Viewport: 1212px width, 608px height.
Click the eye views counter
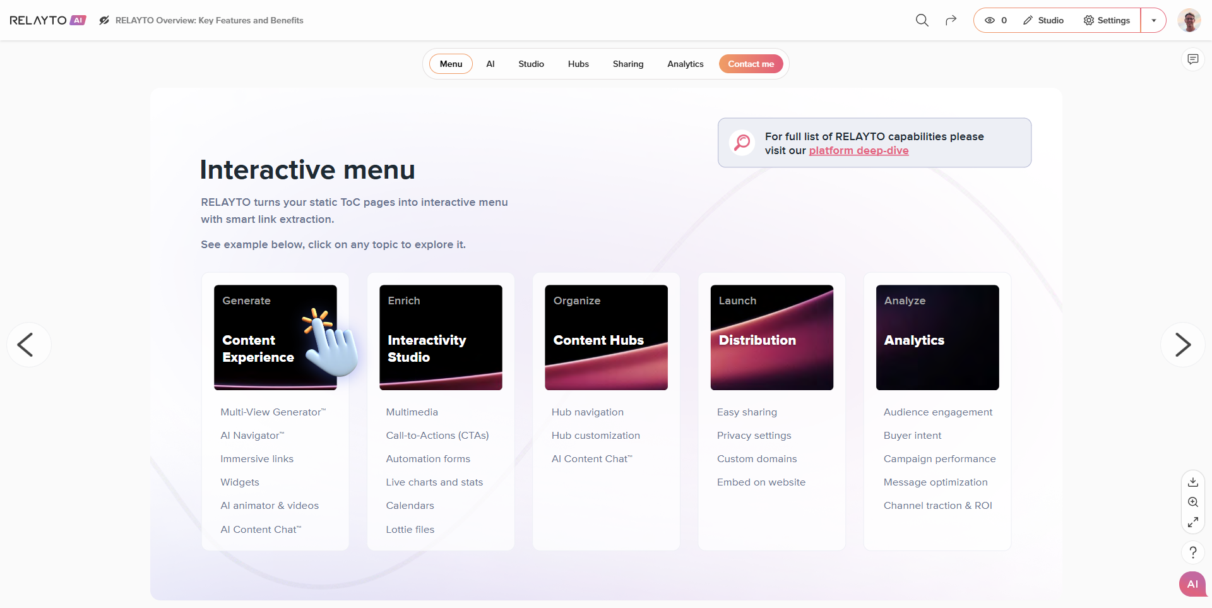coord(995,20)
